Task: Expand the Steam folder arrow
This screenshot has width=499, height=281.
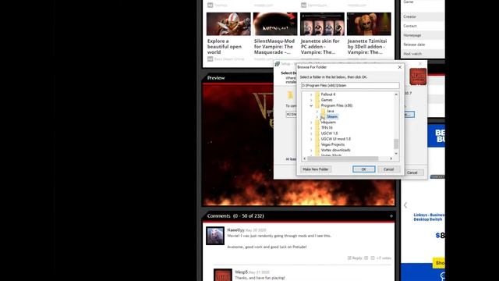Action: [x=317, y=116]
